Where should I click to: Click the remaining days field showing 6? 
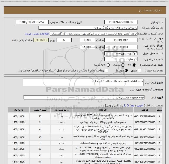coord(64,40)
